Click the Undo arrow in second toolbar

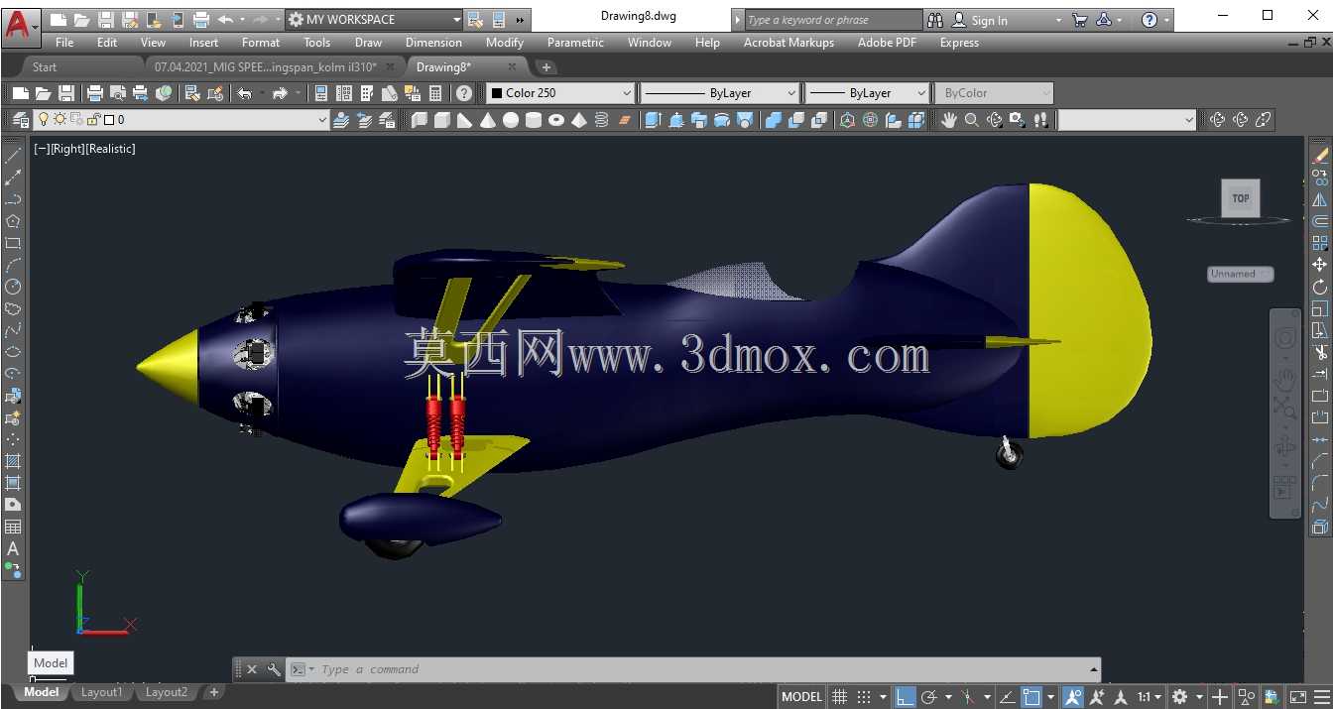(244, 93)
